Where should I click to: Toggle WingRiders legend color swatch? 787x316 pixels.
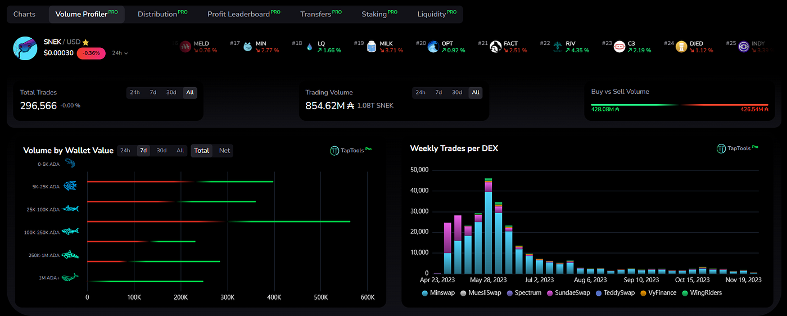(x=685, y=293)
